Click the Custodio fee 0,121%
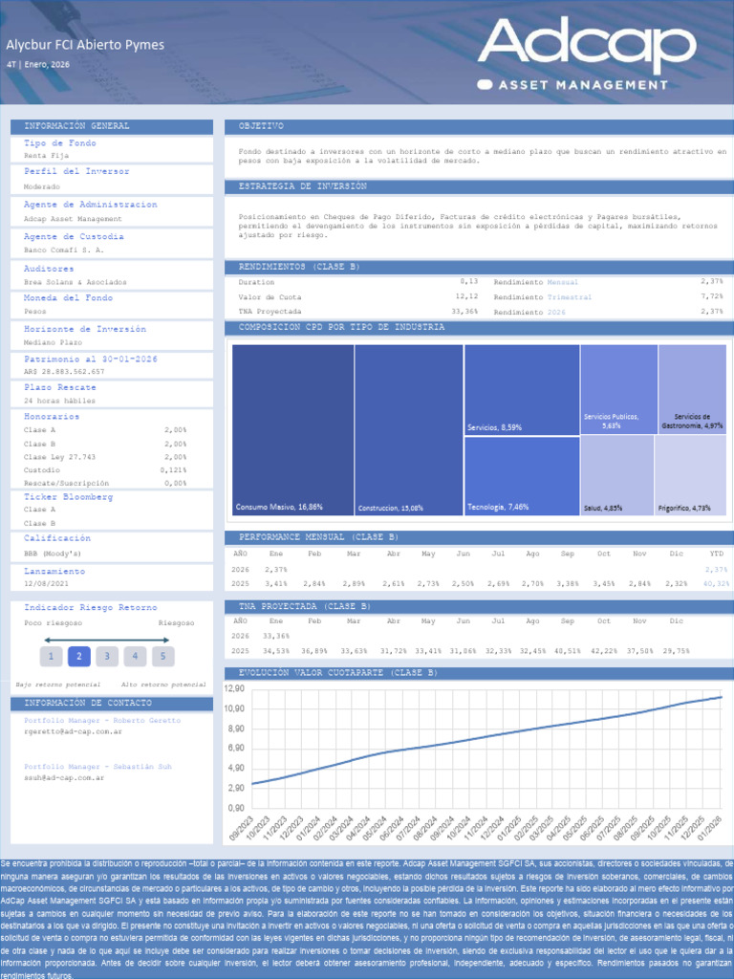 (x=173, y=470)
